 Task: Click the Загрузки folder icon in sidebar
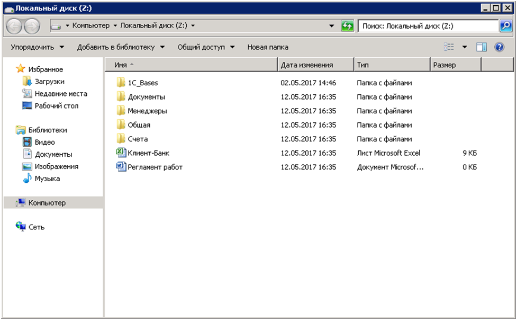click(26, 81)
